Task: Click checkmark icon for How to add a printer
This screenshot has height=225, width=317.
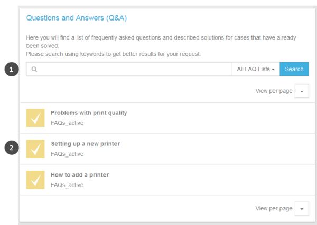Action: coord(35,180)
